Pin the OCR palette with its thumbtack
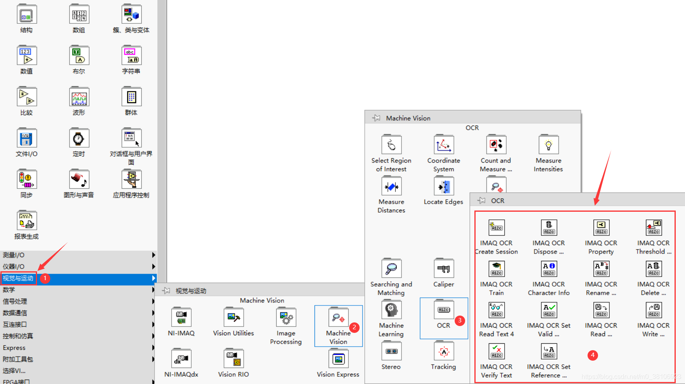 [481, 200]
